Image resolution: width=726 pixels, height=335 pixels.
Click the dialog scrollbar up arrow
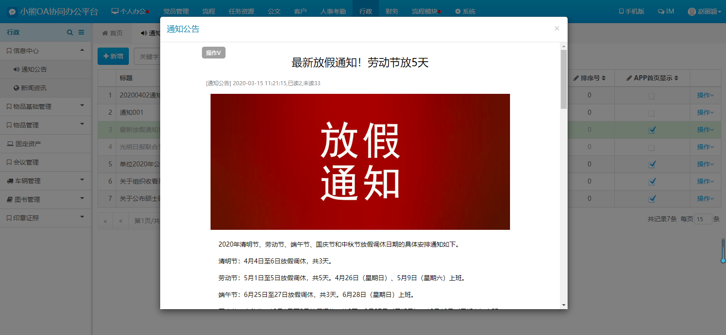(564, 46)
